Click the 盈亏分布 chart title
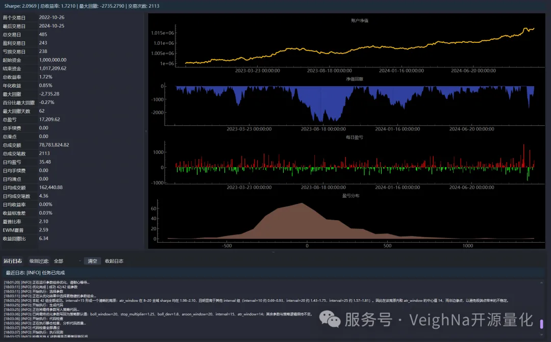 point(350,196)
